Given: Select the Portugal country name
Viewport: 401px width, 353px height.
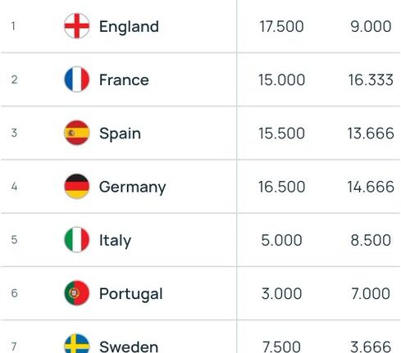Looking at the screenshot, I should [x=130, y=294].
